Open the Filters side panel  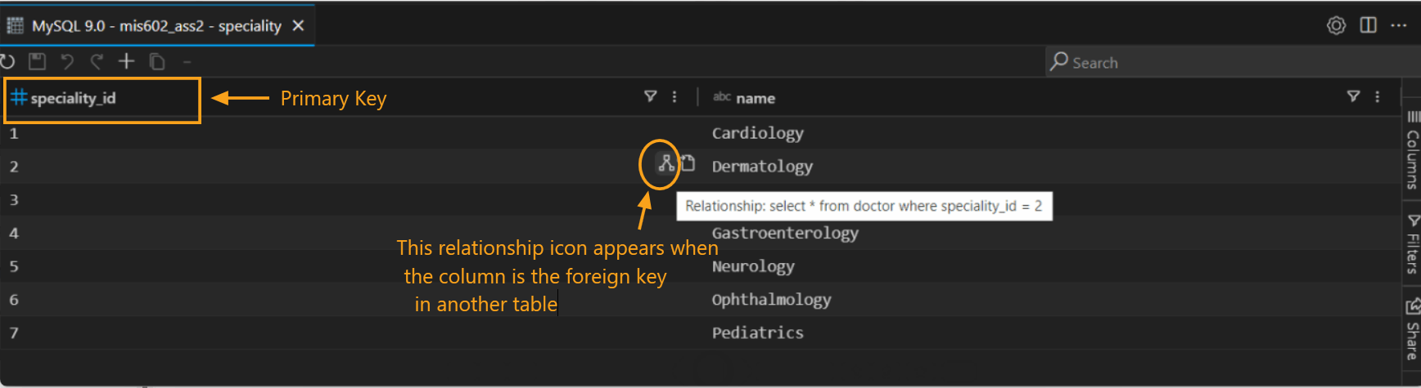(1413, 244)
